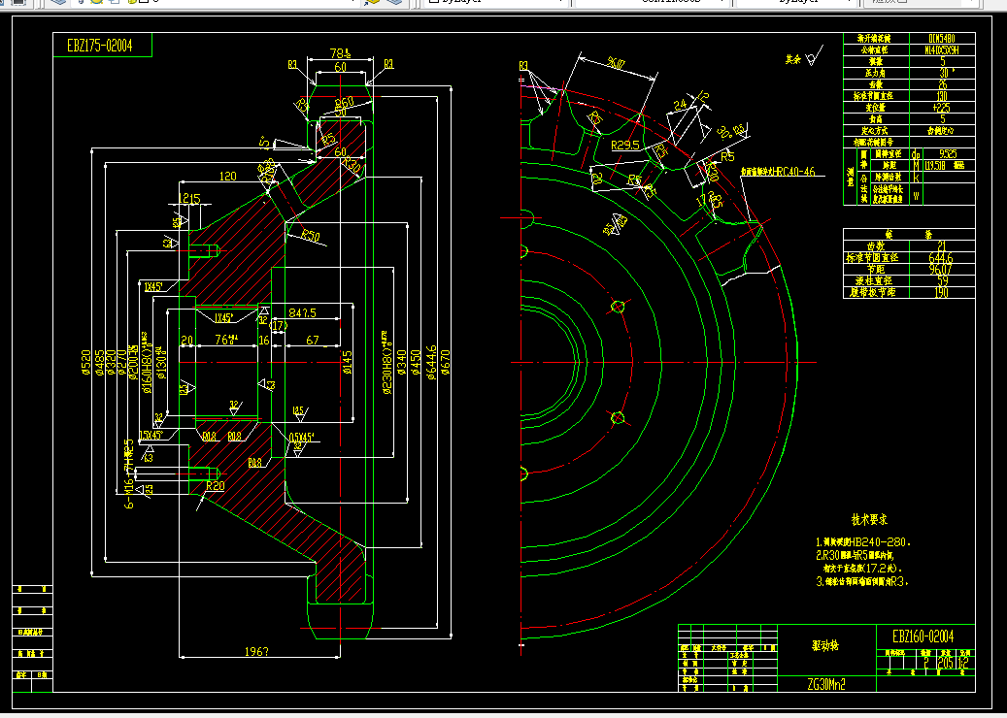Click the HRC40-46 hardness annotation
The image size is (1007, 718).
pos(778,172)
